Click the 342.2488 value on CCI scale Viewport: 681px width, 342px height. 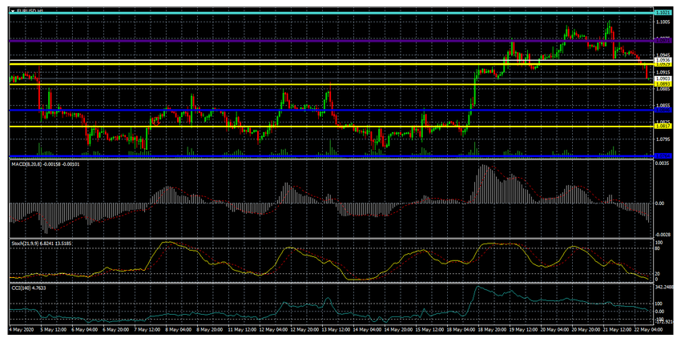click(666, 287)
